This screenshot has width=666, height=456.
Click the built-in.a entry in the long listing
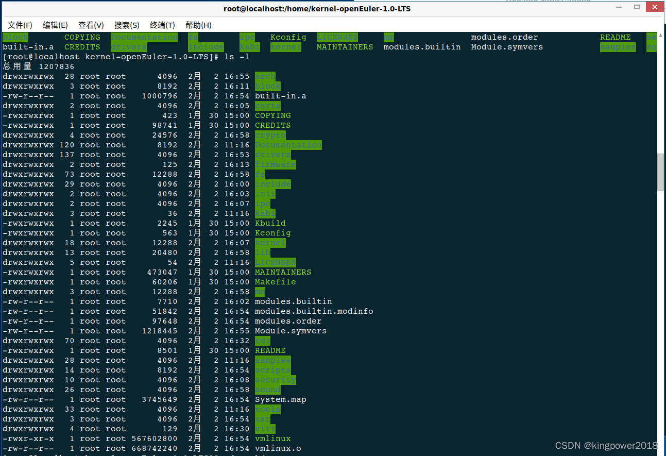[x=280, y=96]
